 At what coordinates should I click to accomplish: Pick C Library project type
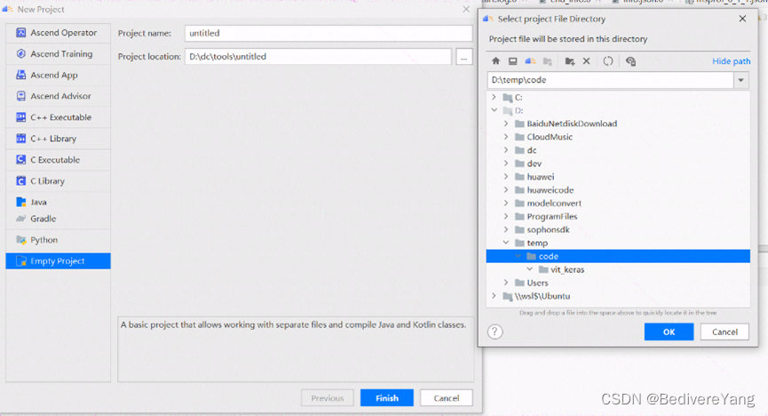(59, 181)
